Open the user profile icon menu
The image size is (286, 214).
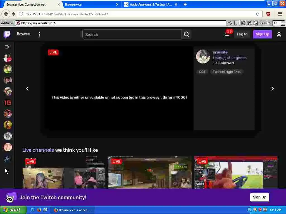click(279, 34)
